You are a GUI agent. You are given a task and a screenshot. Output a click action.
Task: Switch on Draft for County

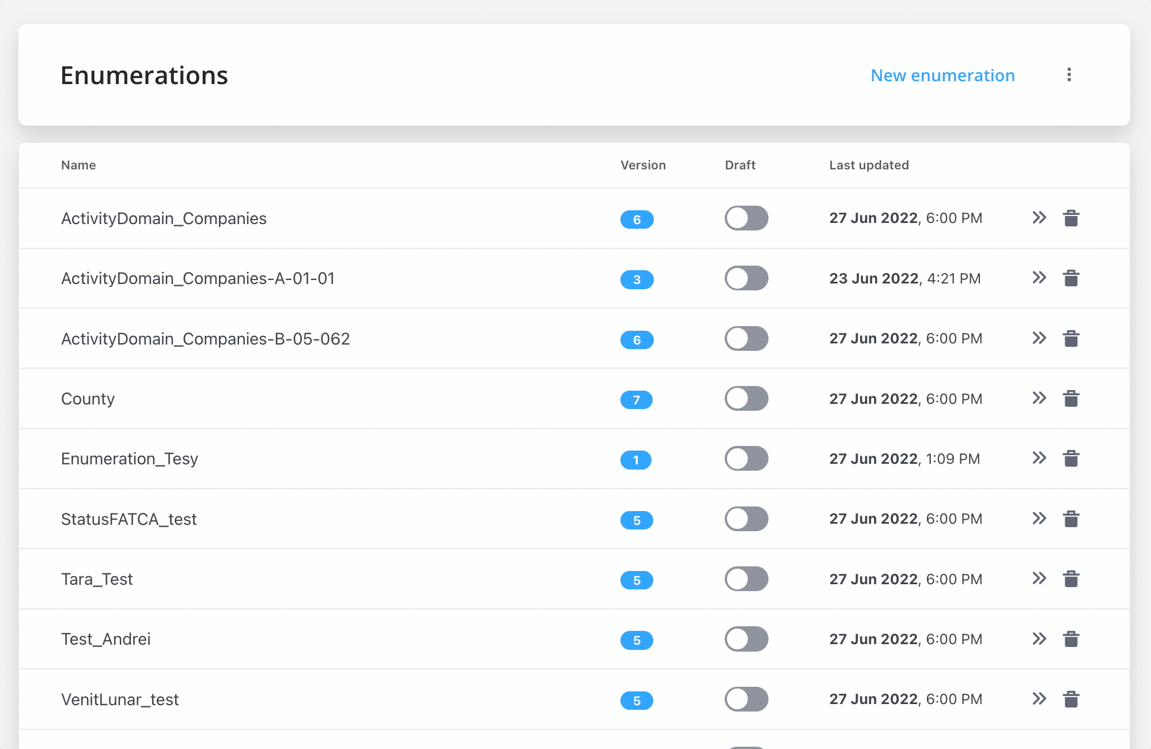[x=747, y=399]
